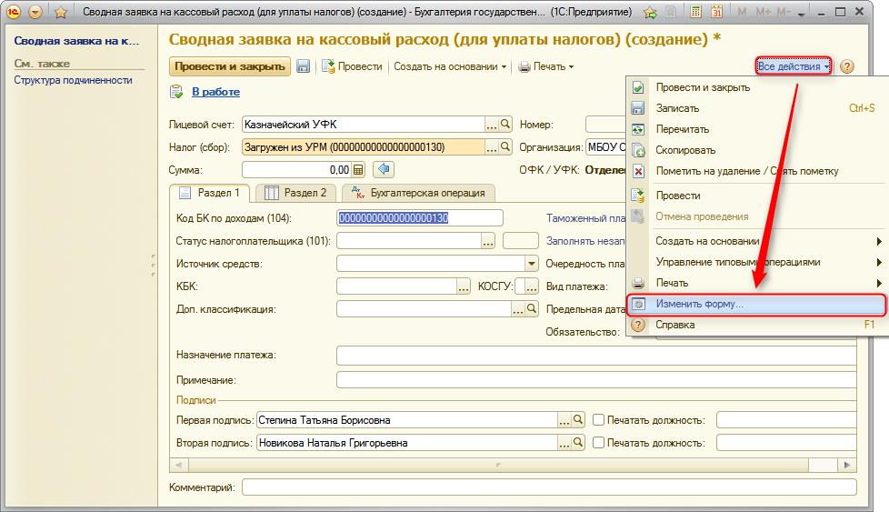This screenshot has height=512, width=889.
Task: Open the Налог (сбор) selection ellipsis button
Action: [x=491, y=147]
